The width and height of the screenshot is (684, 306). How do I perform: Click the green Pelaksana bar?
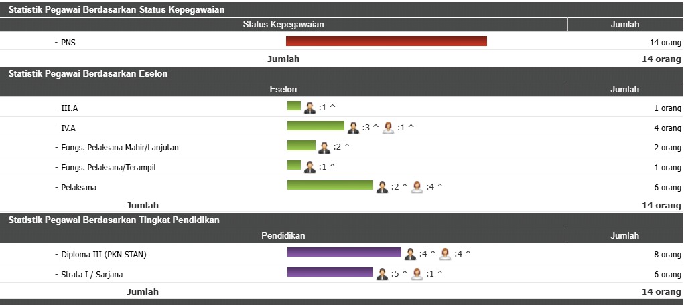pyautogui.click(x=330, y=185)
